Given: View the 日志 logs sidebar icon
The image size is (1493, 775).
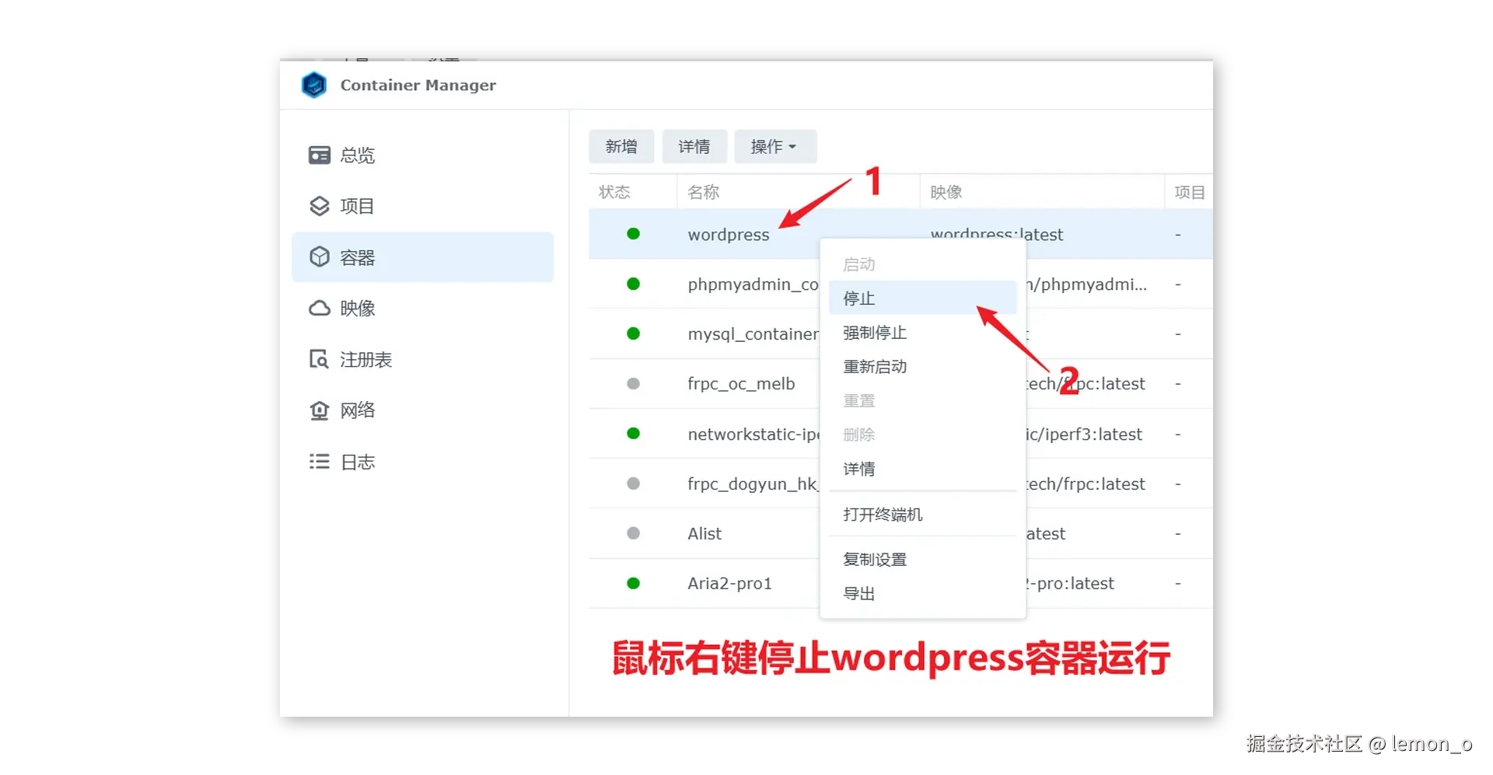Looking at the screenshot, I should (x=319, y=461).
